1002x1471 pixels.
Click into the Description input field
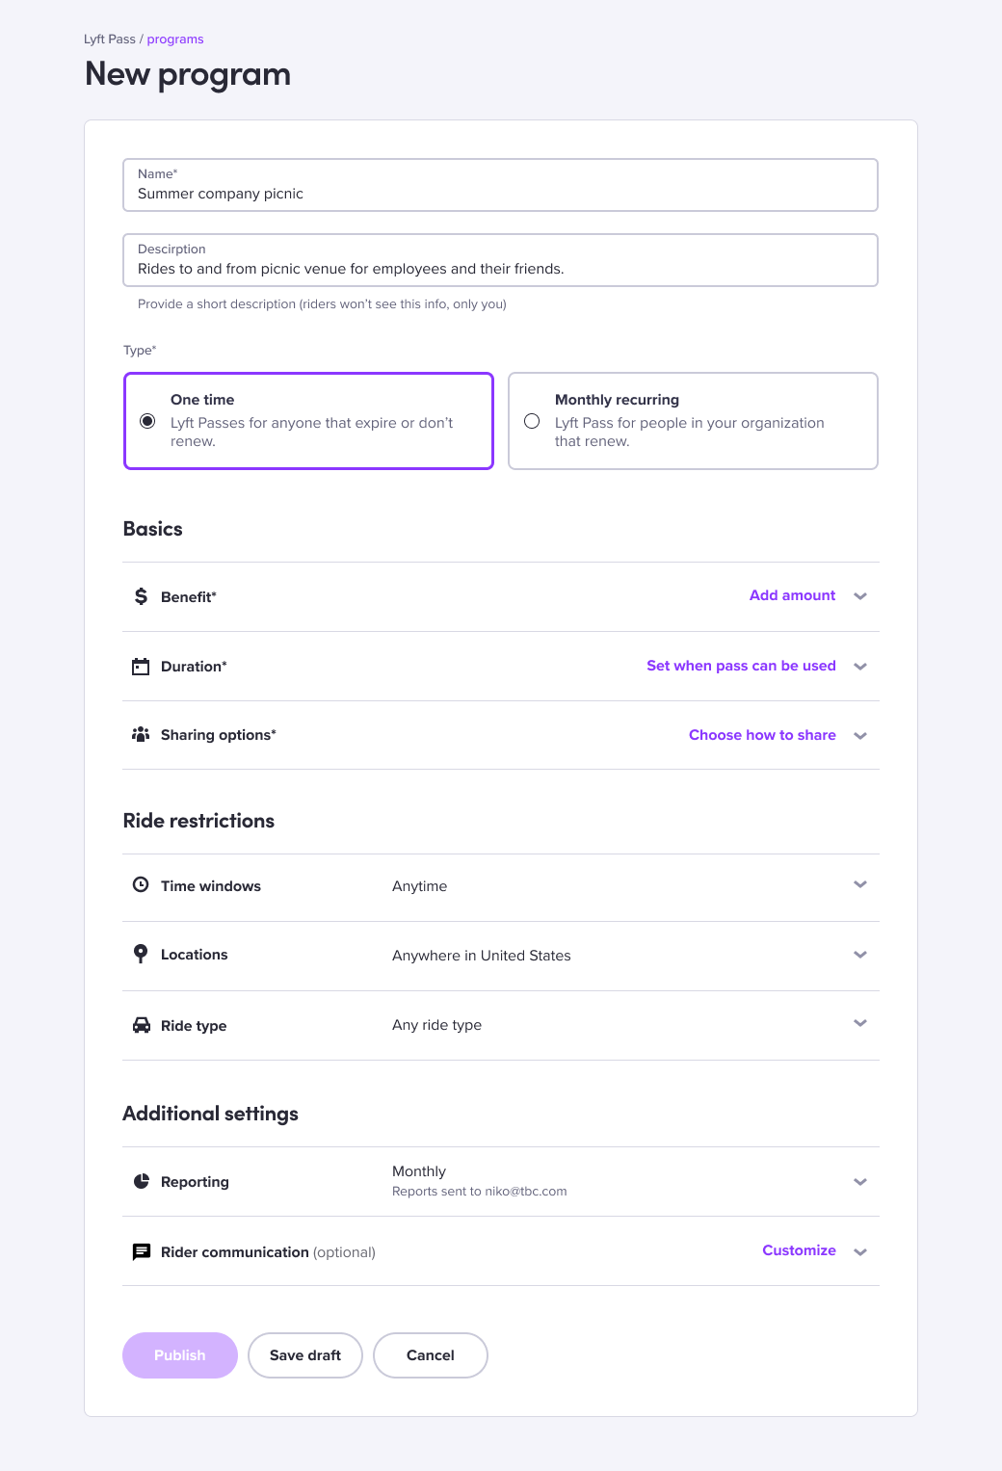(500, 260)
